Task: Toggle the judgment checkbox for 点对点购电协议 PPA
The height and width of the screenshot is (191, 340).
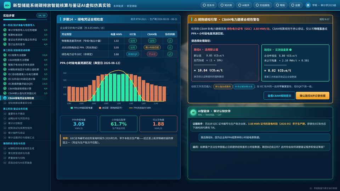Action: click(x=170, y=47)
